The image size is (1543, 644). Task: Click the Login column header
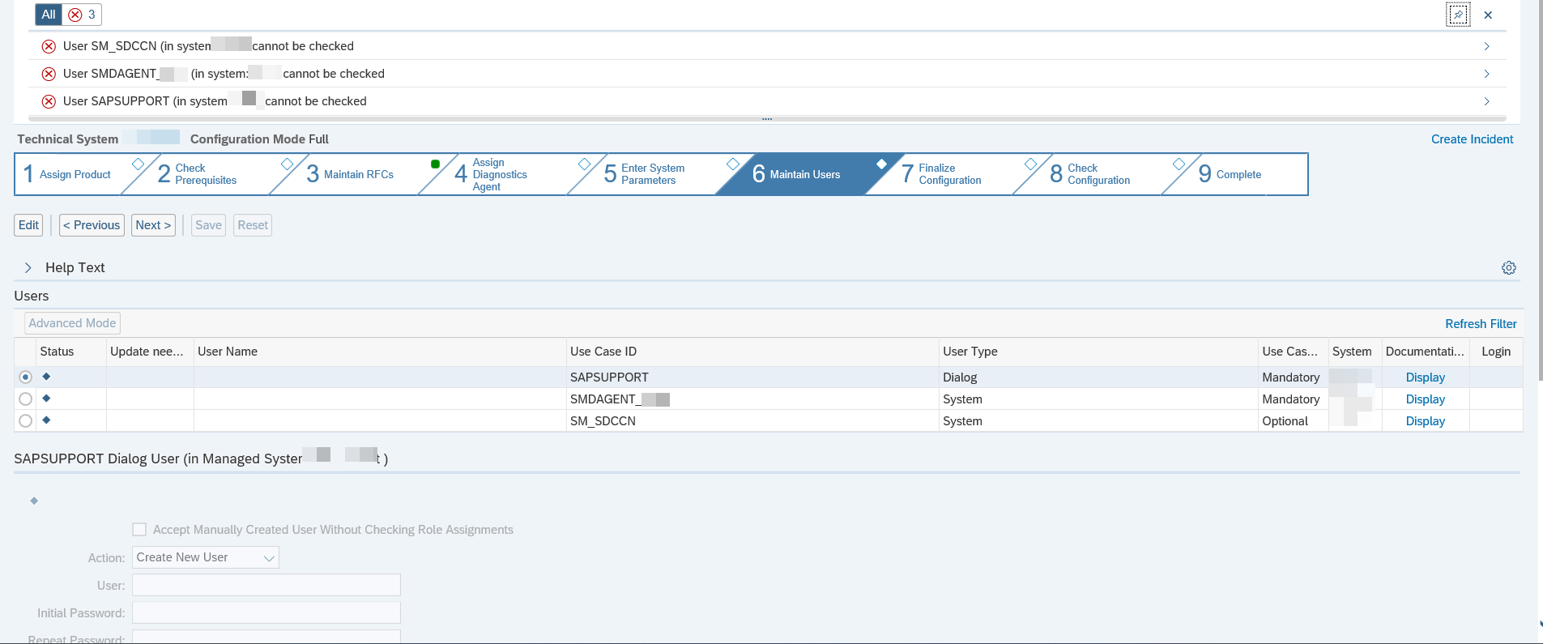[x=1496, y=352]
